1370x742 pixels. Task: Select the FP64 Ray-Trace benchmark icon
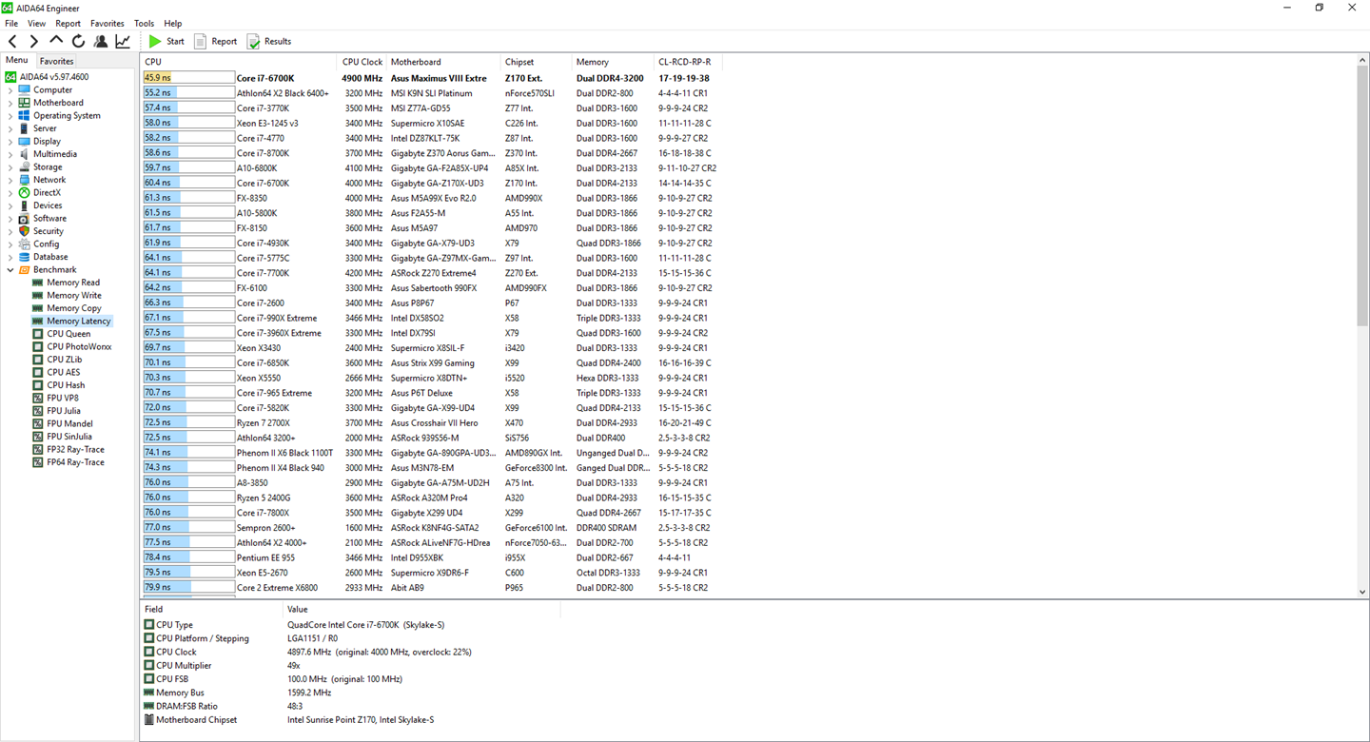tap(38, 462)
